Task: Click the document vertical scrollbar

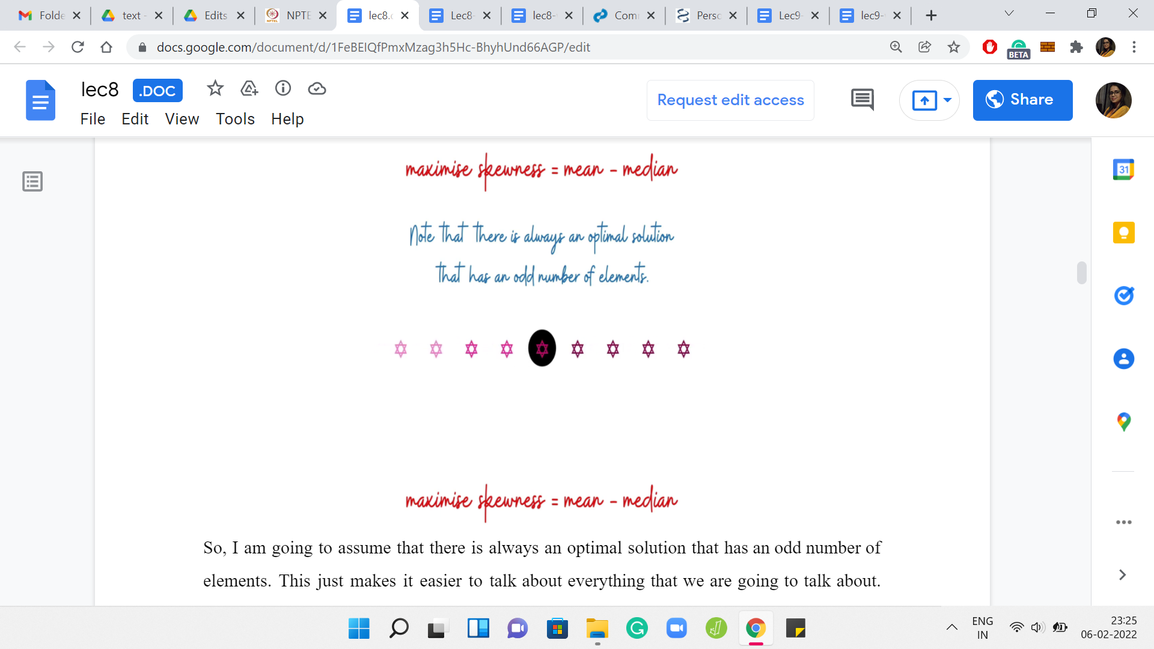Action: [x=1082, y=272]
